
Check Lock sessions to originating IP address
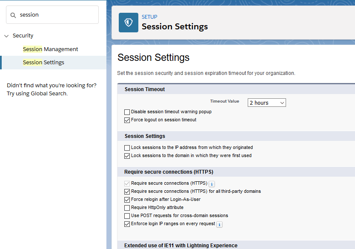coord(127,148)
